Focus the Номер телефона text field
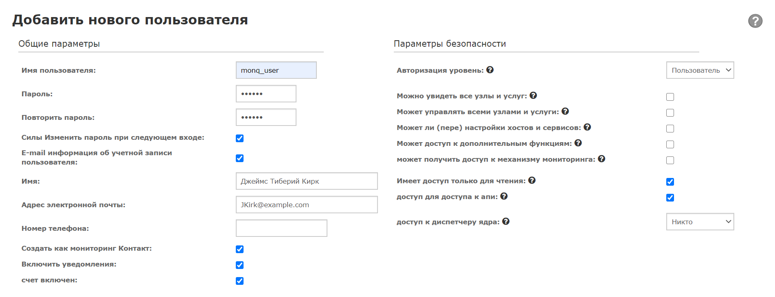The height and width of the screenshot is (297, 775). click(281, 228)
